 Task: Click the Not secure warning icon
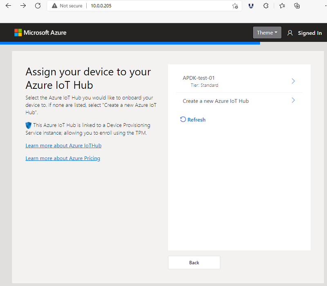coord(54,6)
